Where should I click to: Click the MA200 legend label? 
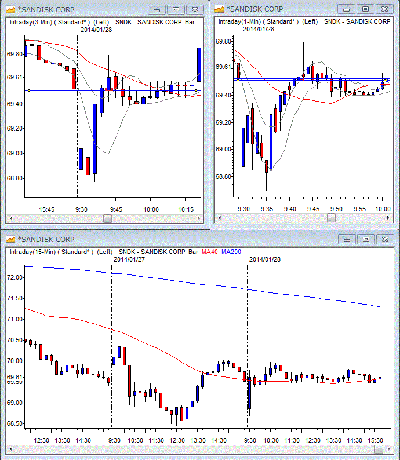pos(231,252)
